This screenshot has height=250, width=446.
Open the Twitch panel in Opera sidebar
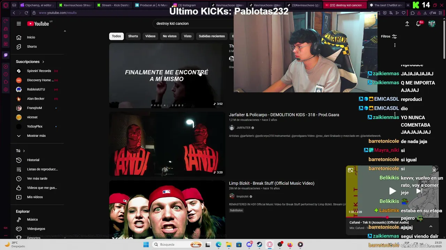pos(6,55)
